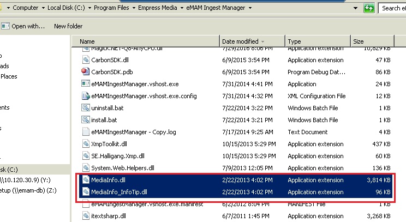Select the file name itextsharp.dll
Screen dimensions: 406x222
109,216
